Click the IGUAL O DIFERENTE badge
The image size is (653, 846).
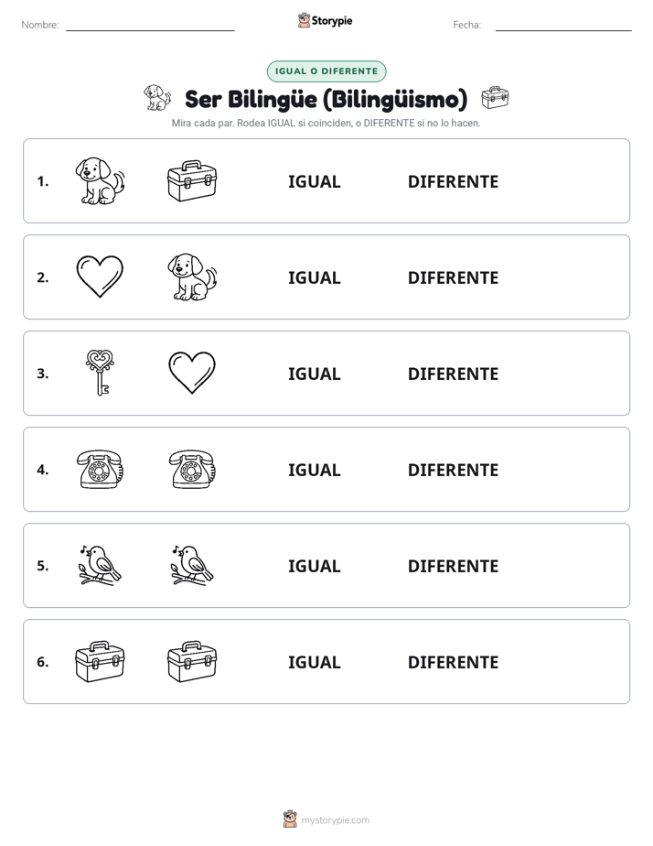click(x=326, y=71)
